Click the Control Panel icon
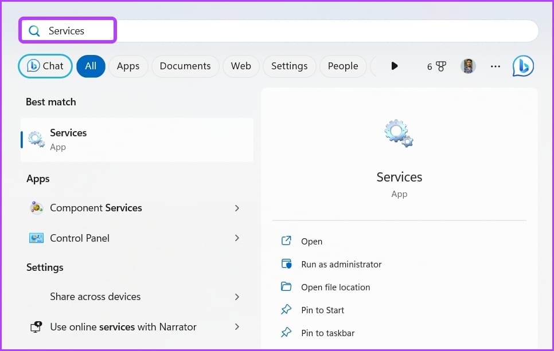This screenshot has width=554, height=351. [x=36, y=238]
